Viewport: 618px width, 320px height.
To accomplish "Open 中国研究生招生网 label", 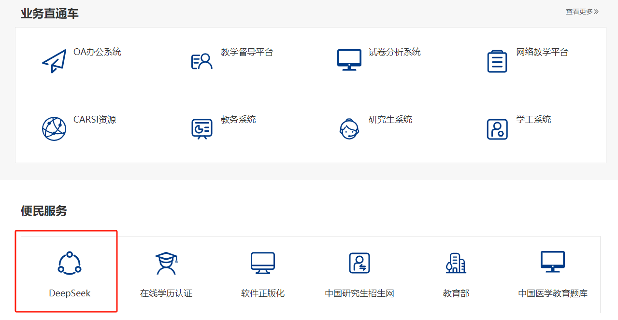I will (359, 293).
